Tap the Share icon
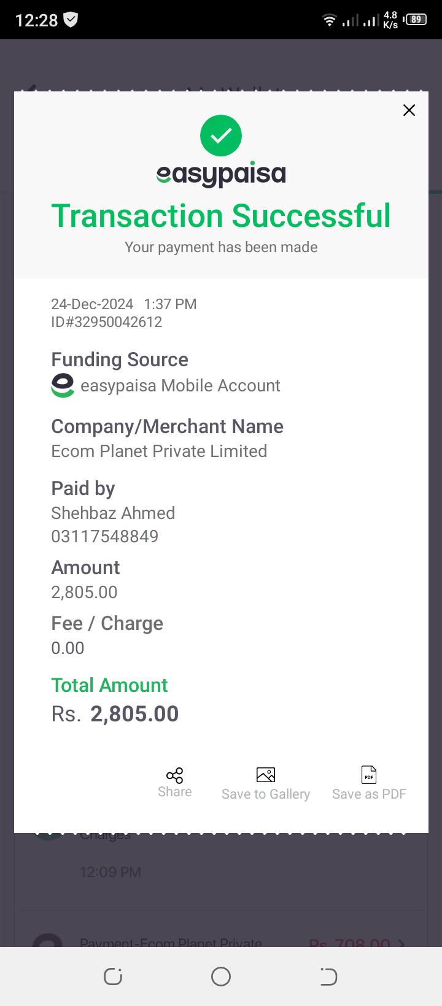Image resolution: width=442 pixels, height=1006 pixels. point(175,775)
